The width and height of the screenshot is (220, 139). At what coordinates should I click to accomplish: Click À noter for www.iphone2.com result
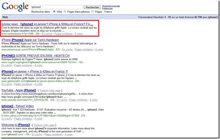click(68, 135)
